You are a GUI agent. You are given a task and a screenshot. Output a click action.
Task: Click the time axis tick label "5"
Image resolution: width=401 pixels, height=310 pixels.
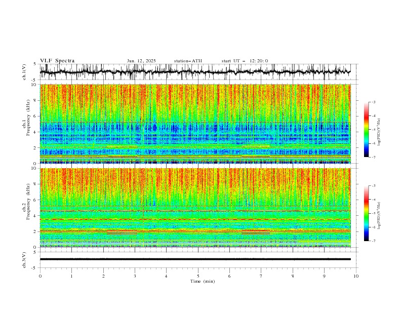[x=198, y=276]
